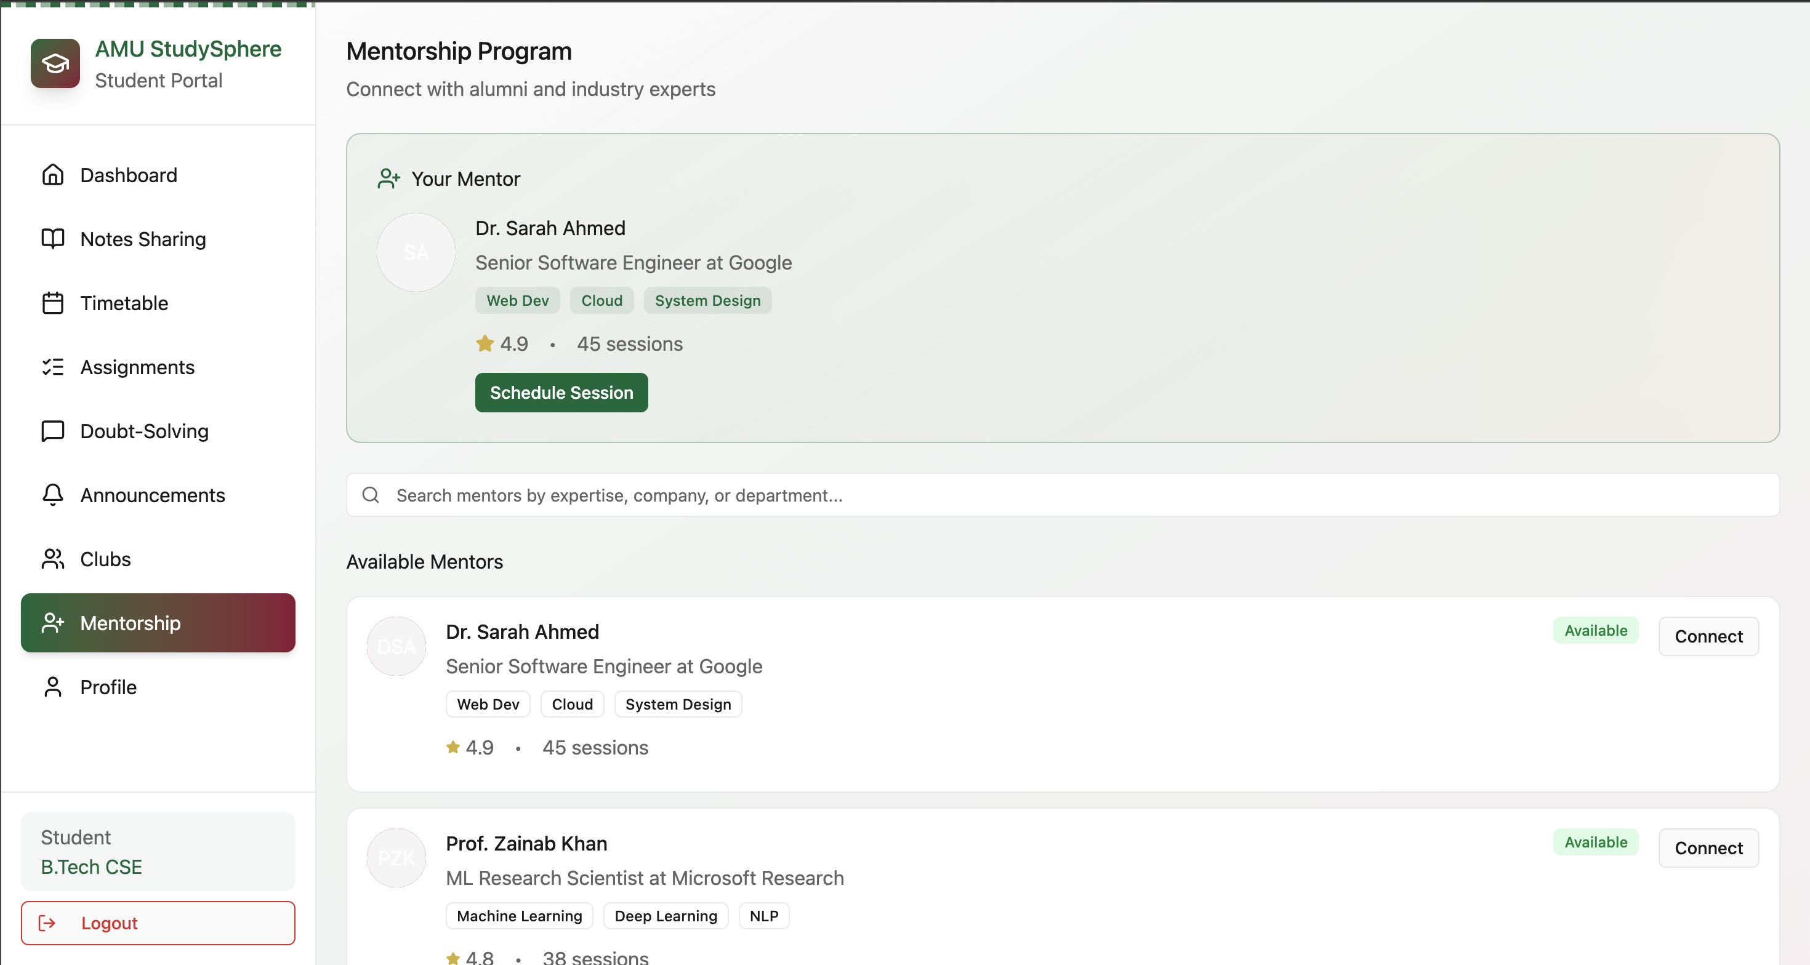Click the Doubt-Solving chat bubble icon
1810x965 pixels.
(x=53, y=431)
